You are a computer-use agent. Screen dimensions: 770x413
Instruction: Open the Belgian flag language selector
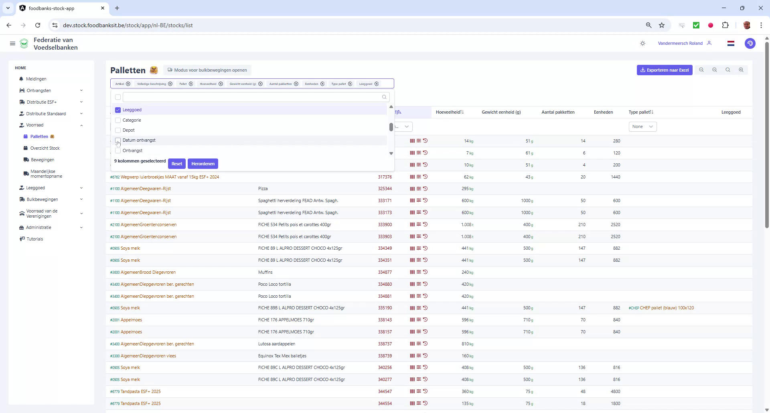pyautogui.click(x=731, y=43)
